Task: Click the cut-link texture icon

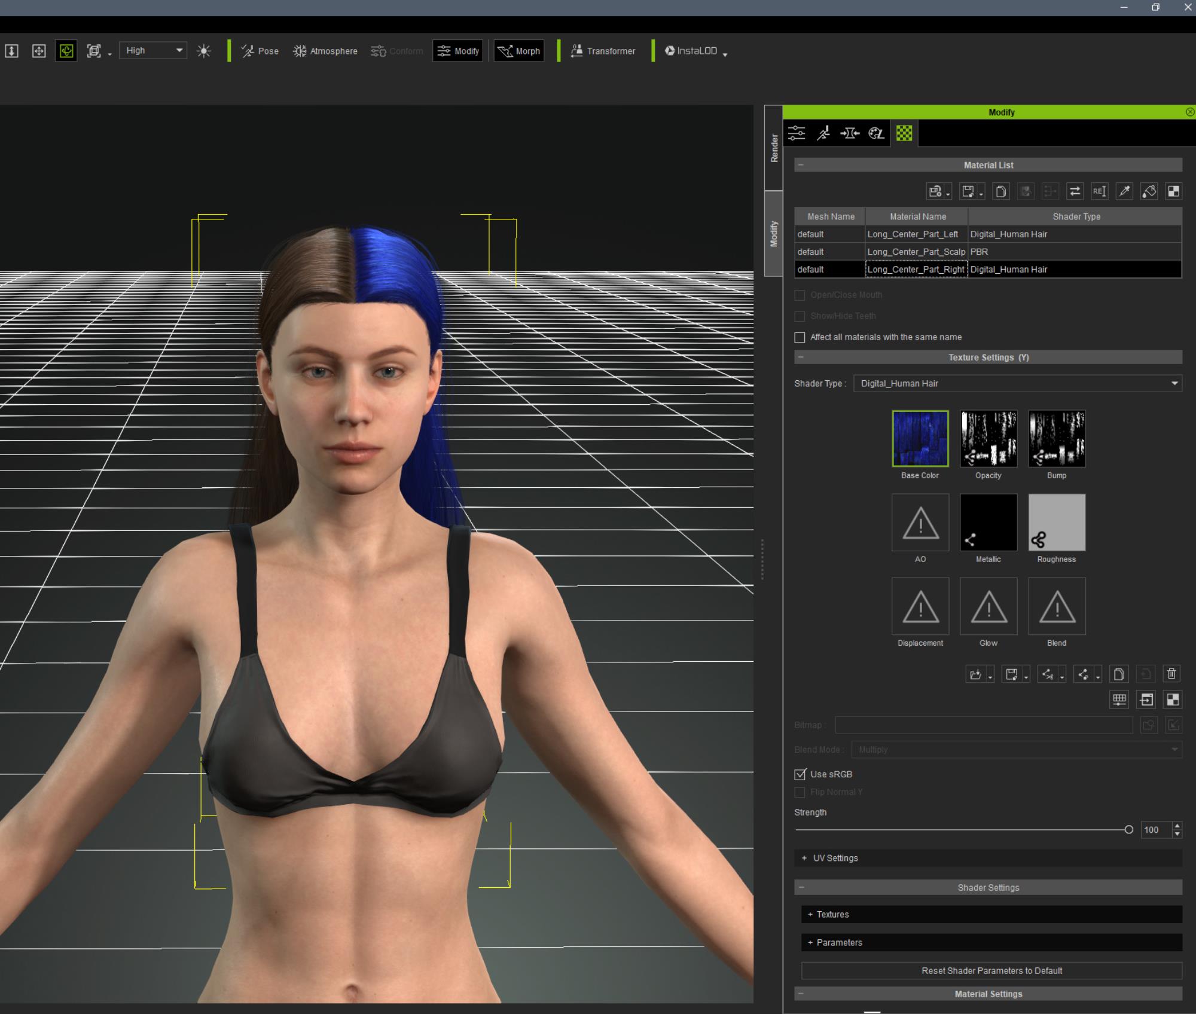Action: (1047, 674)
